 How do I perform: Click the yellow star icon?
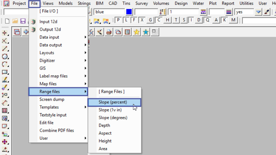[x=136, y=32]
